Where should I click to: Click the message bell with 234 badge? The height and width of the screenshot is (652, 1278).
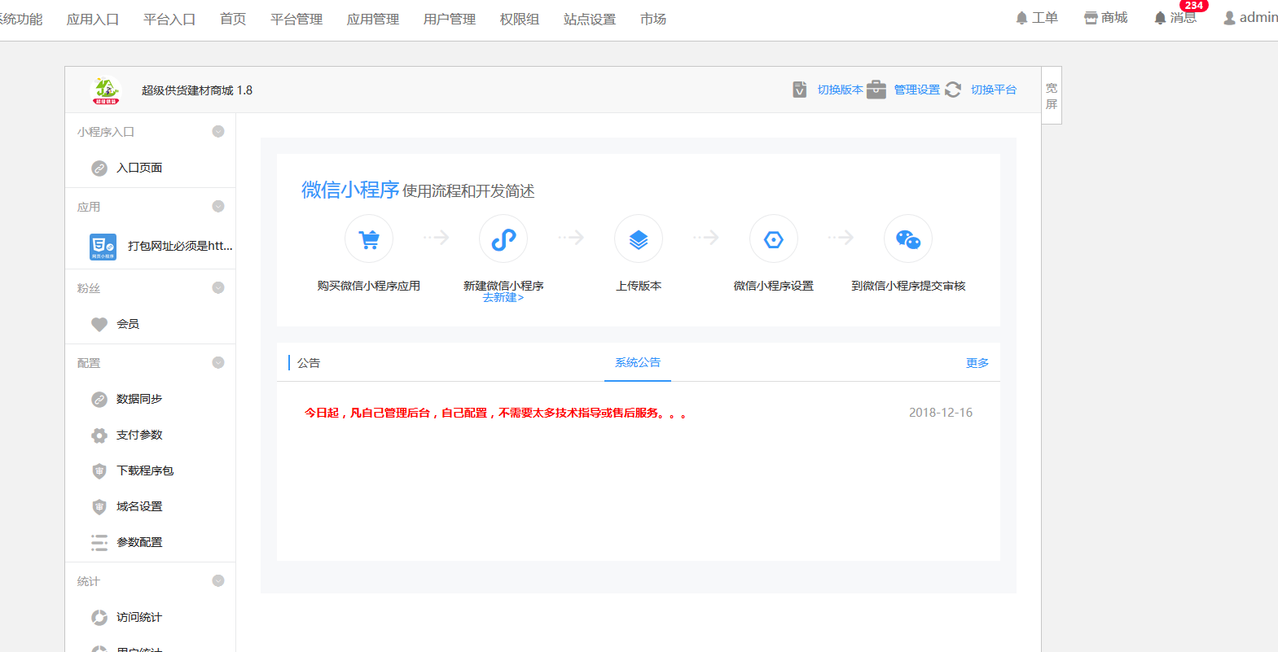tap(1175, 18)
